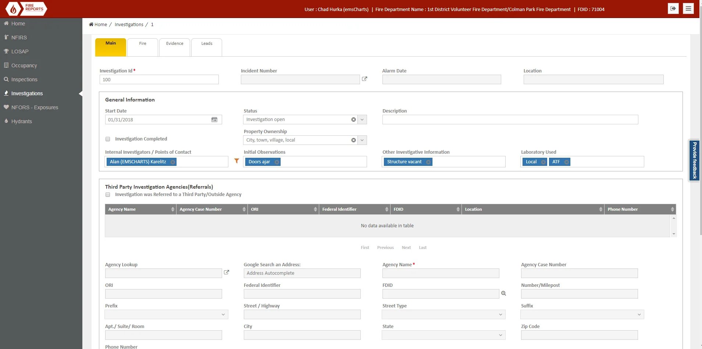Click the Agency Case Number input field
The width and height of the screenshot is (702, 349).
pos(580,273)
